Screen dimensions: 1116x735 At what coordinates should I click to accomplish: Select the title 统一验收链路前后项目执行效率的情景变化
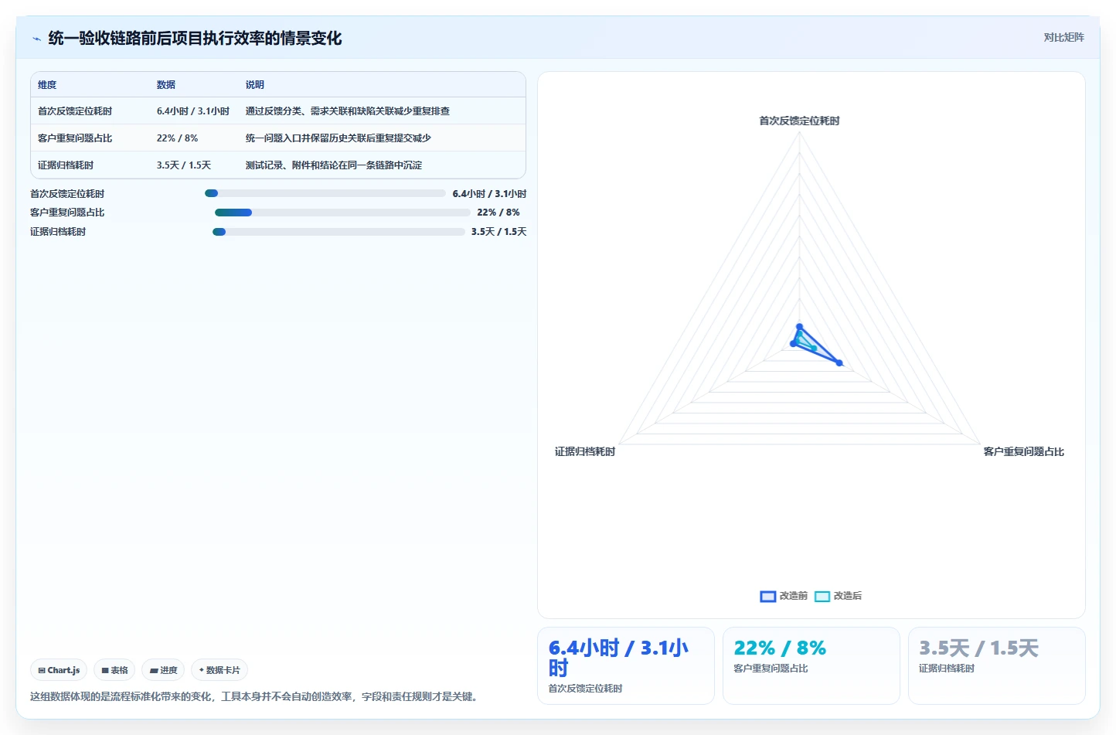point(195,38)
